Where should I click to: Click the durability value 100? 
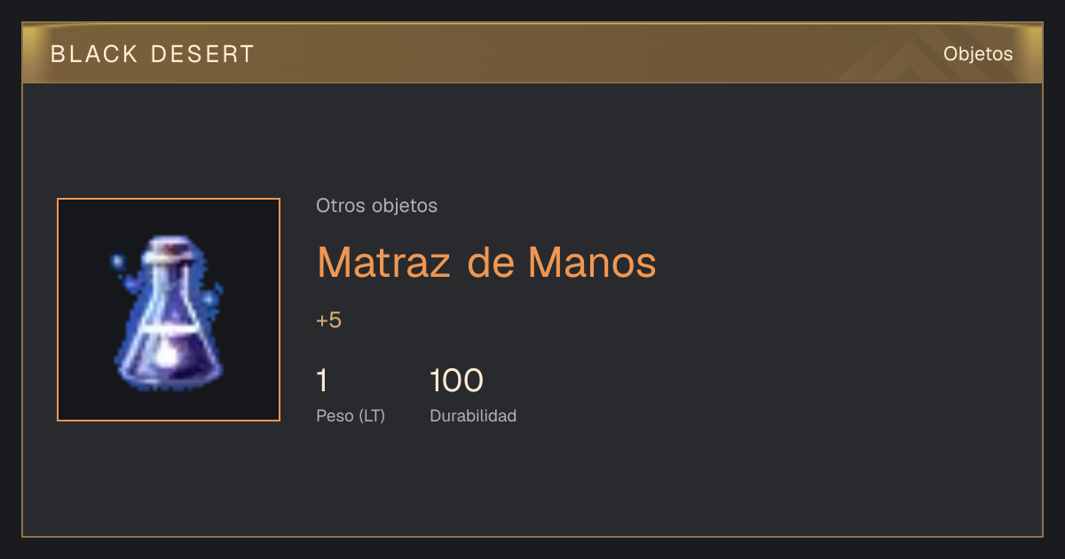pos(456,381)
